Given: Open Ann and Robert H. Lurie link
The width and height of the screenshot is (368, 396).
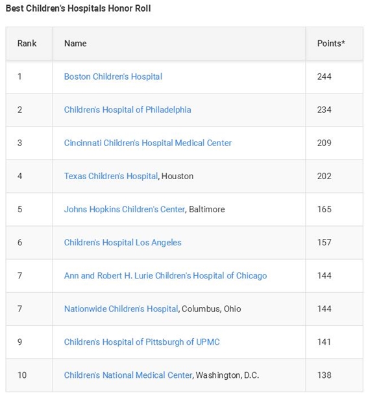Looking at the screenshot, I should [166, 275].
